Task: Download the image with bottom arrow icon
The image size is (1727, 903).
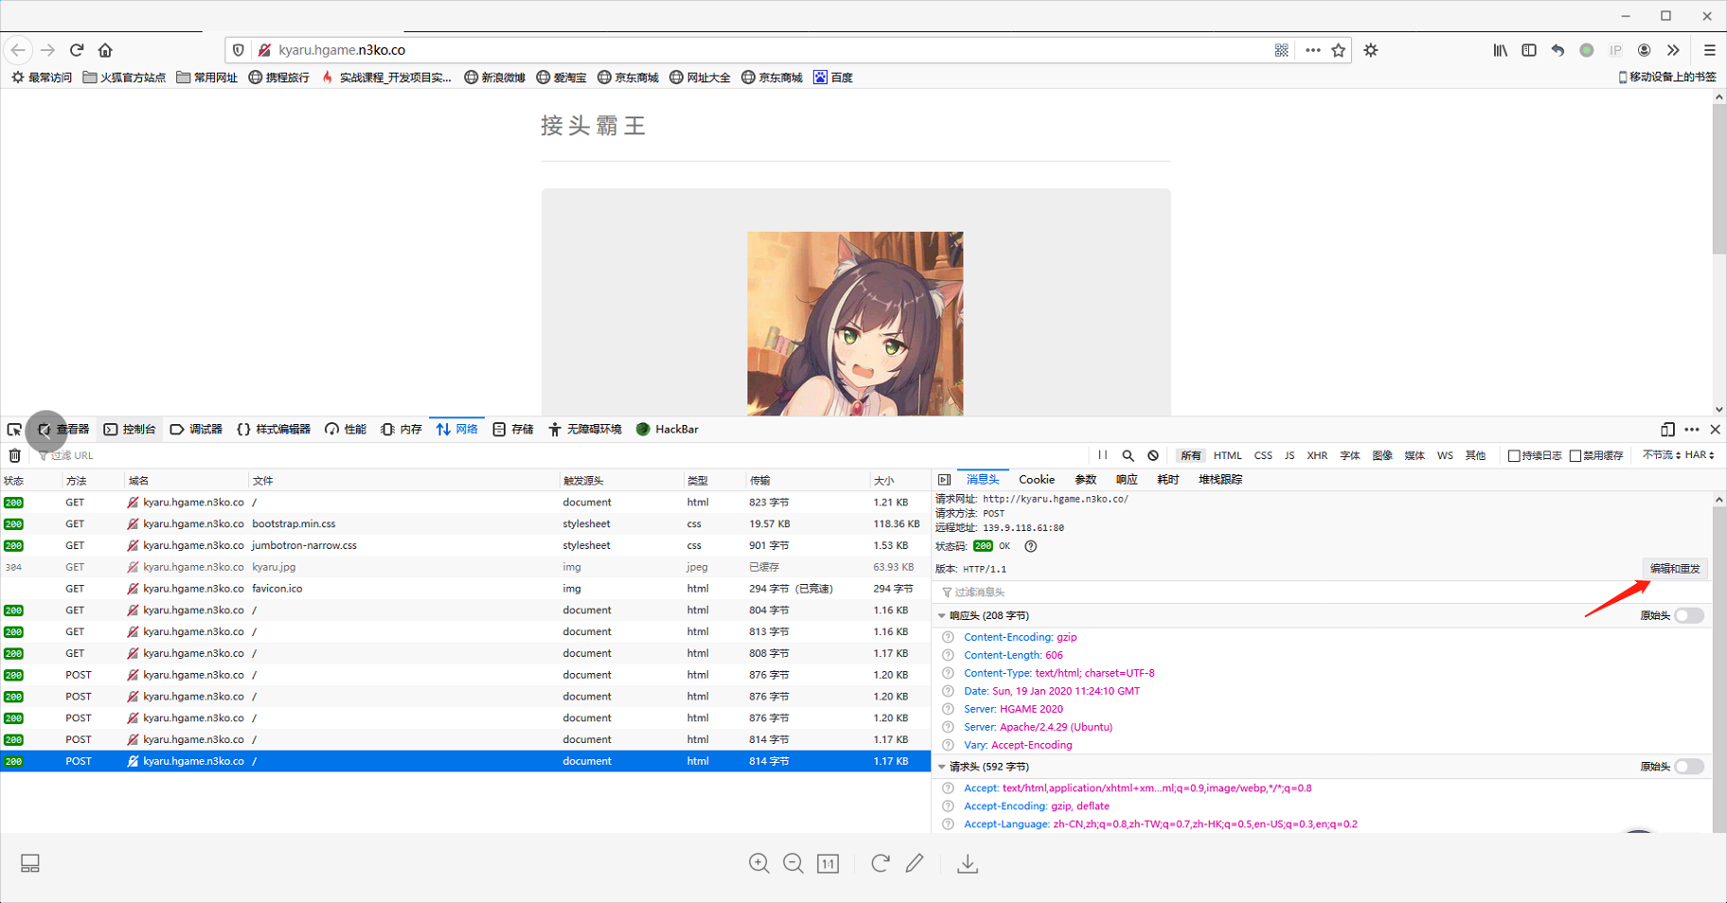Action: point(968,863)
